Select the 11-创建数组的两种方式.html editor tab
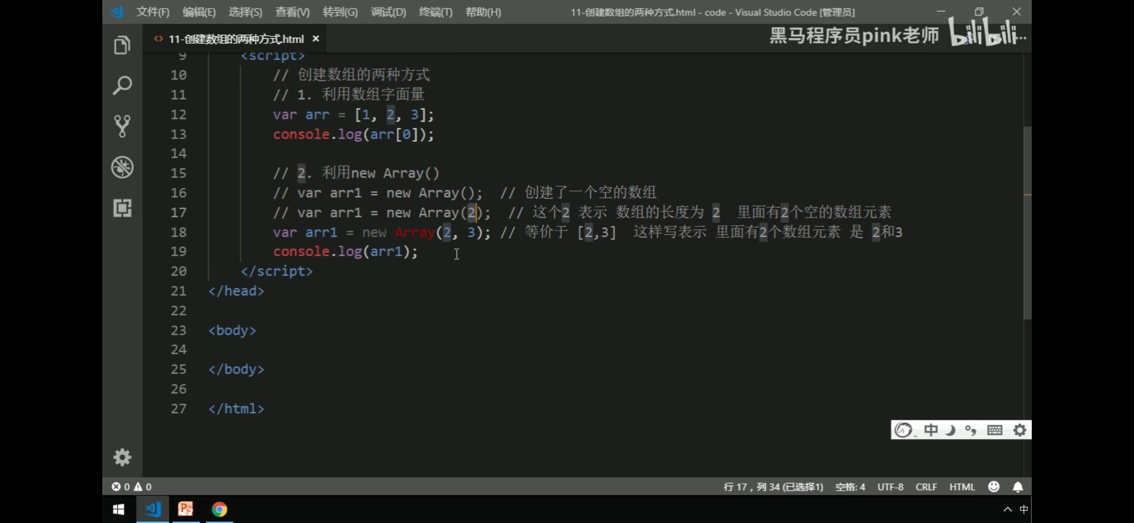Viewport: 1134px width, 523px height. tap(236, 39)
